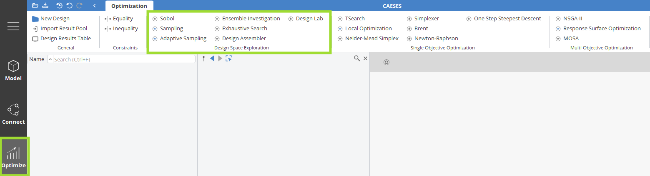Screen dimensions: 650x176
Task: Click the circular target icon in 3D view
Action: tap(386, 62)
